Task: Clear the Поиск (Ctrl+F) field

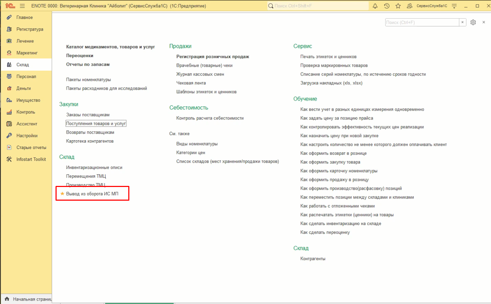Action: [x=463, y=22]
